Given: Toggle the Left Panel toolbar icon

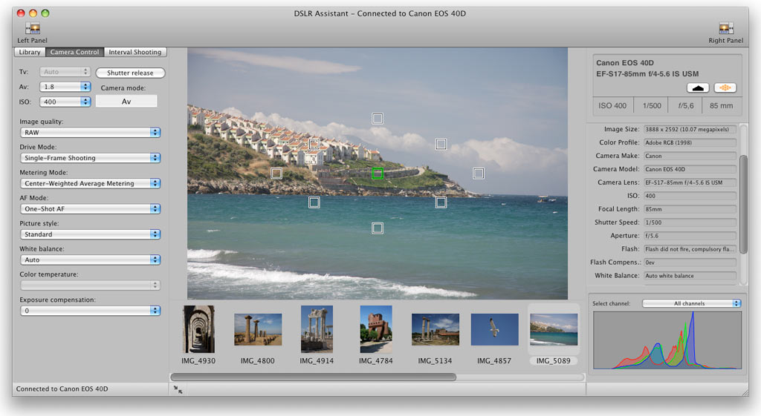Looking at the screenshot, I should 33,29.
